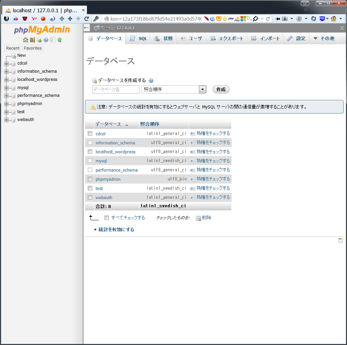Click the Yahoo bookmark icon
The image size is (347, 345).
[x=34, y=19]
